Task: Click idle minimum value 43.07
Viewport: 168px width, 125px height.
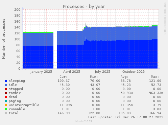Action: coord(95,85)
